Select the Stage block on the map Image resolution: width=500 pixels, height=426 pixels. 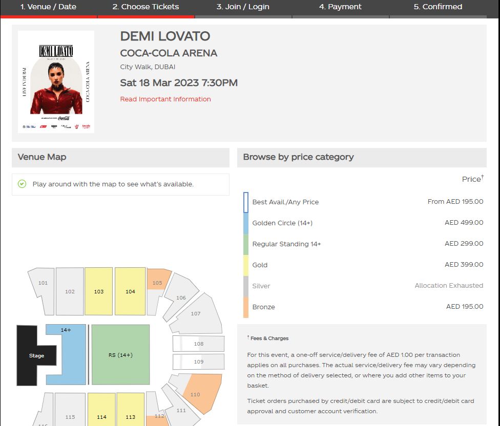(x=36, y=355)
